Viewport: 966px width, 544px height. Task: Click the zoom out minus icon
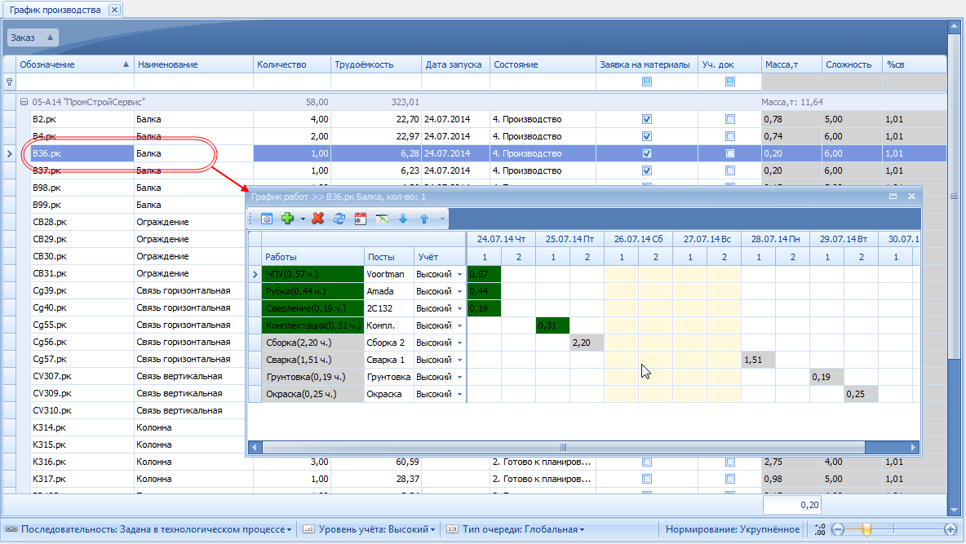pyautogui.click(x=837, y=529)
